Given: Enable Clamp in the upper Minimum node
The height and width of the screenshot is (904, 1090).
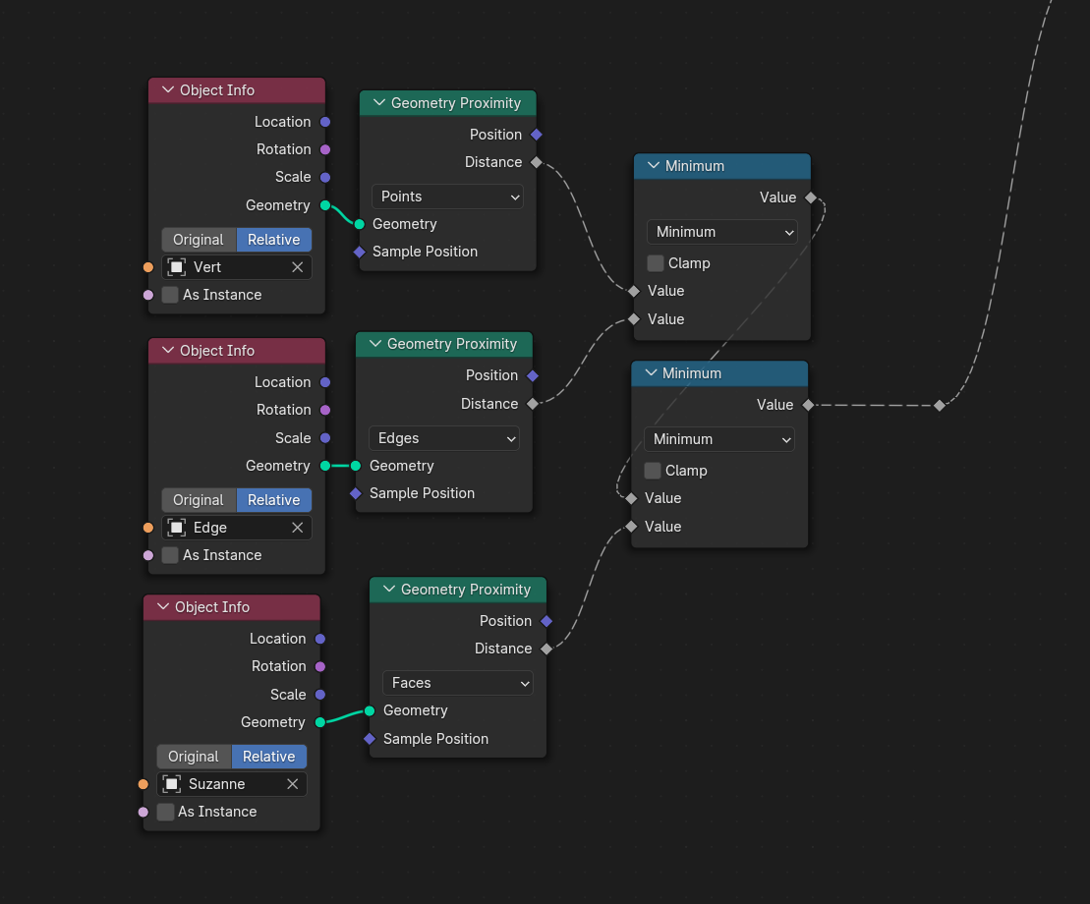Looking at the screenshot, I should click(x=655, y=263).
